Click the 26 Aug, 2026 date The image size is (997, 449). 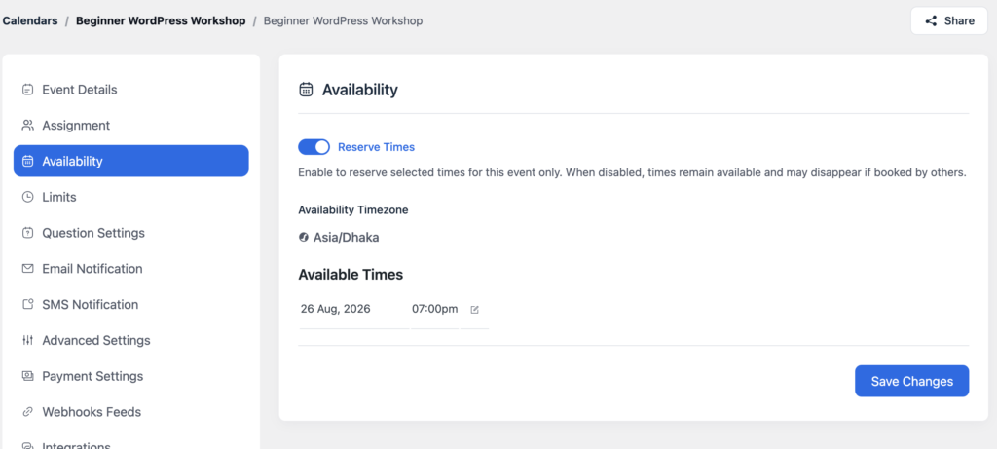(x=336, y=309)
